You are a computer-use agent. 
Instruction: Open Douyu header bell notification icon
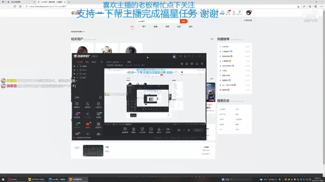tap(234, 13)
